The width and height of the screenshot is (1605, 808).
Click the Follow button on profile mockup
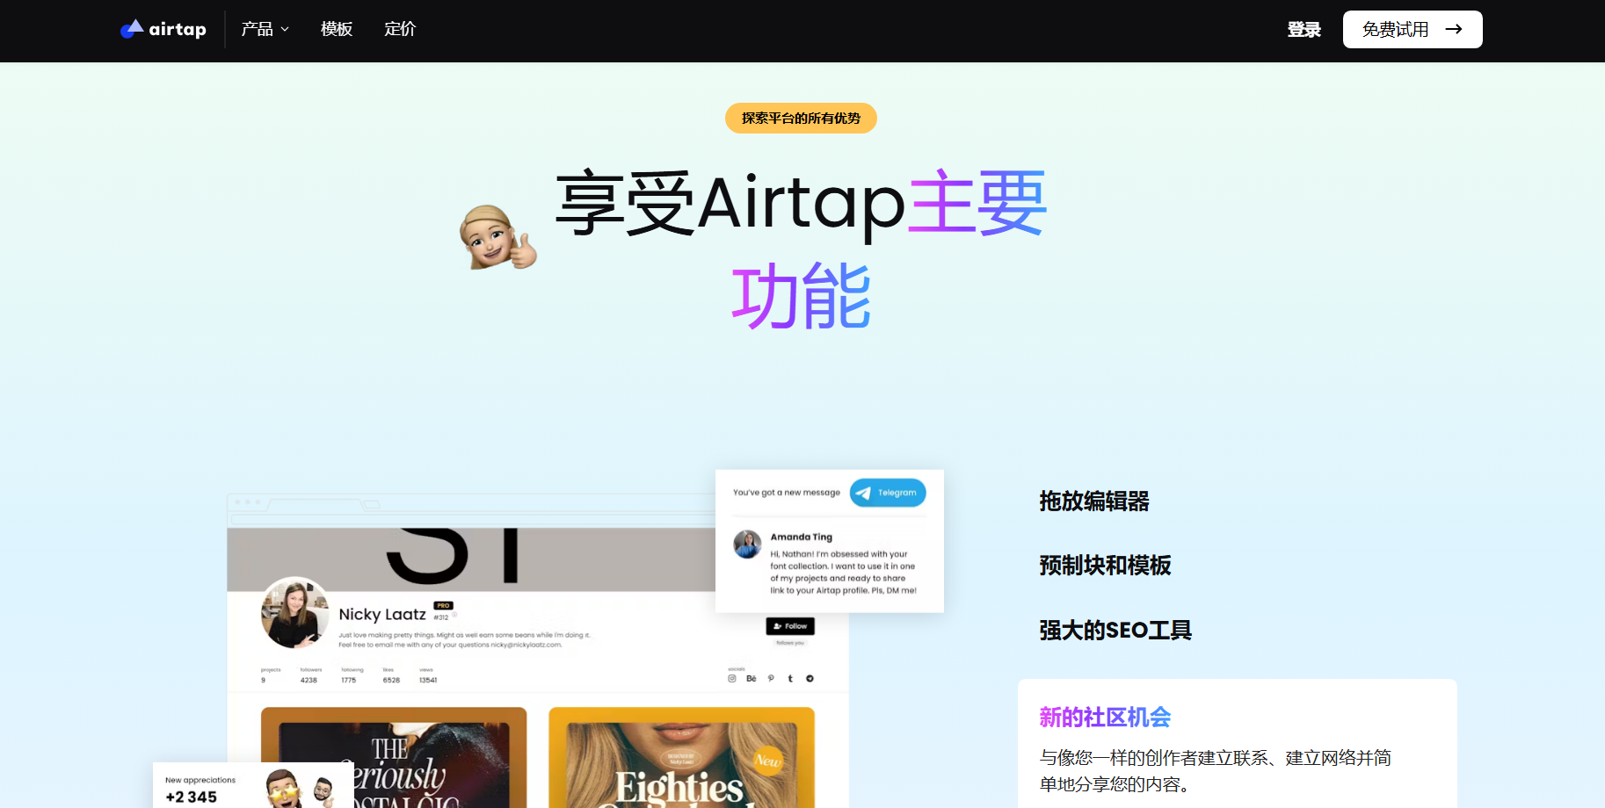point(790,626)
